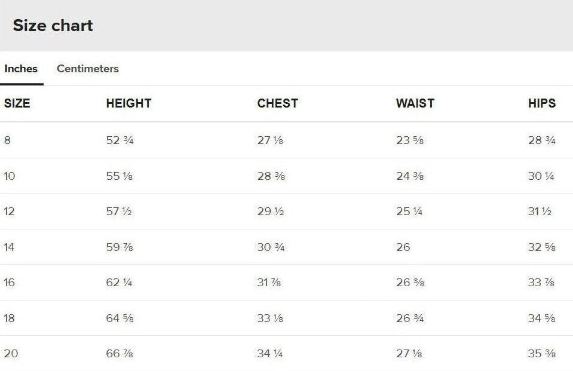Select the size 14 row label
573x371 pixels.
click(x=10, y=247)
